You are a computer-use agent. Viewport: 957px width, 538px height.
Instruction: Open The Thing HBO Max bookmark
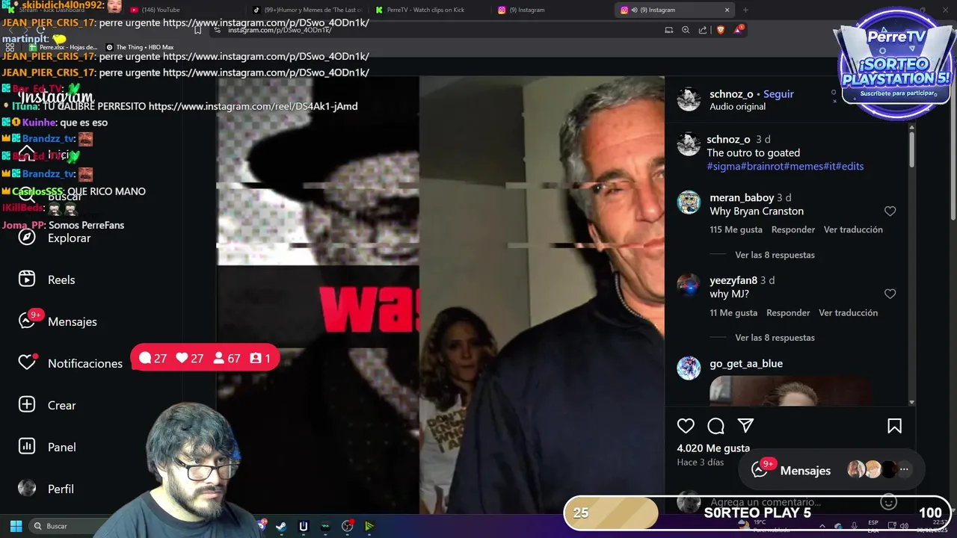point(140,47)
